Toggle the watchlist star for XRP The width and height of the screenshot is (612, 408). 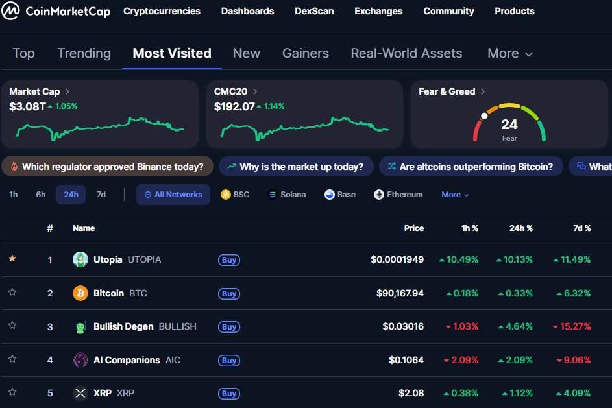(x=12, y=393)
